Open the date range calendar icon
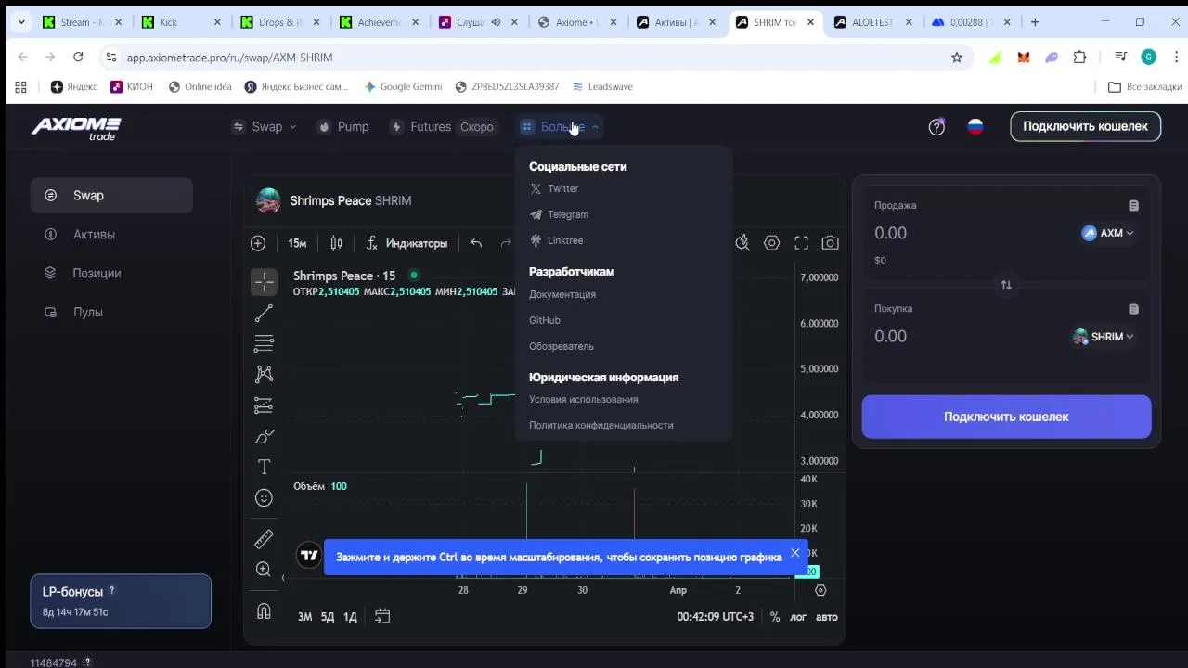 [382, 617]
